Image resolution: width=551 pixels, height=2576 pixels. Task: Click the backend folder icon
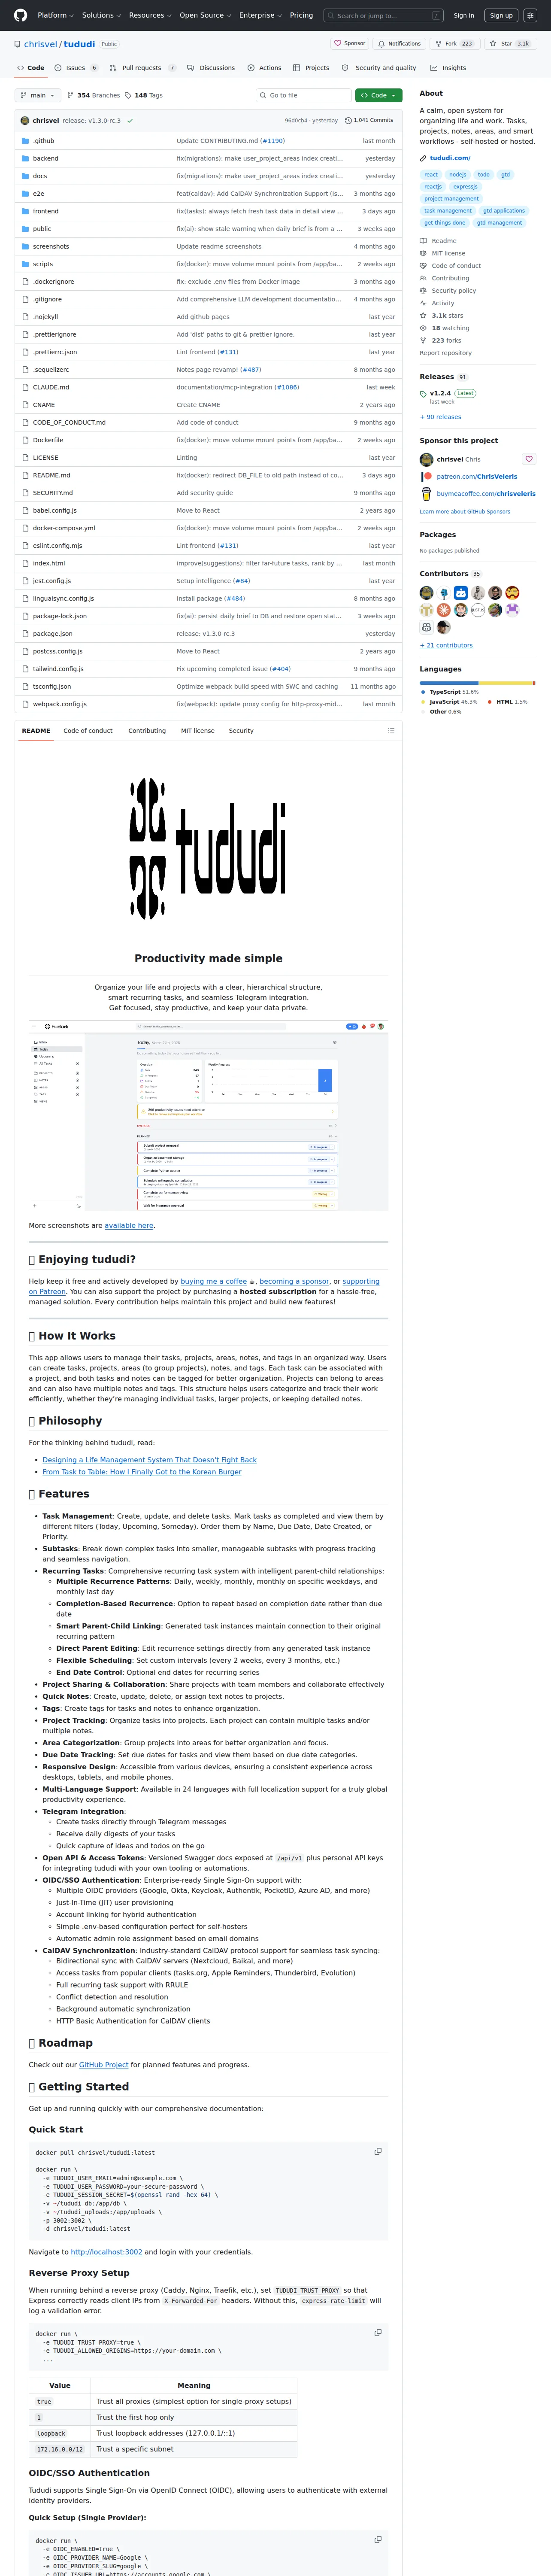coord(25,158)
